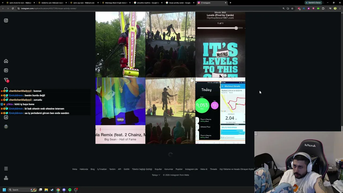343x193 pixels.
Task: Go to Instagram Home in sidebar
Action: 6,61
